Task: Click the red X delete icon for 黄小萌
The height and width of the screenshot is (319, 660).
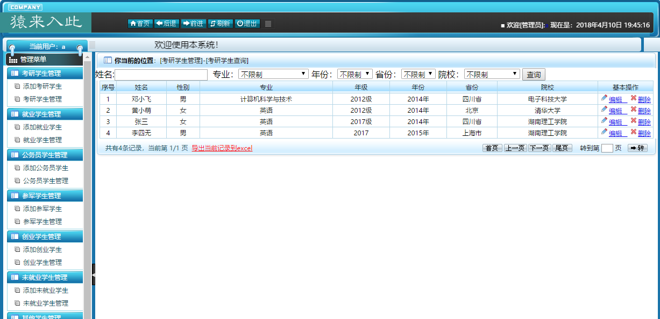Action: (634, 110)
